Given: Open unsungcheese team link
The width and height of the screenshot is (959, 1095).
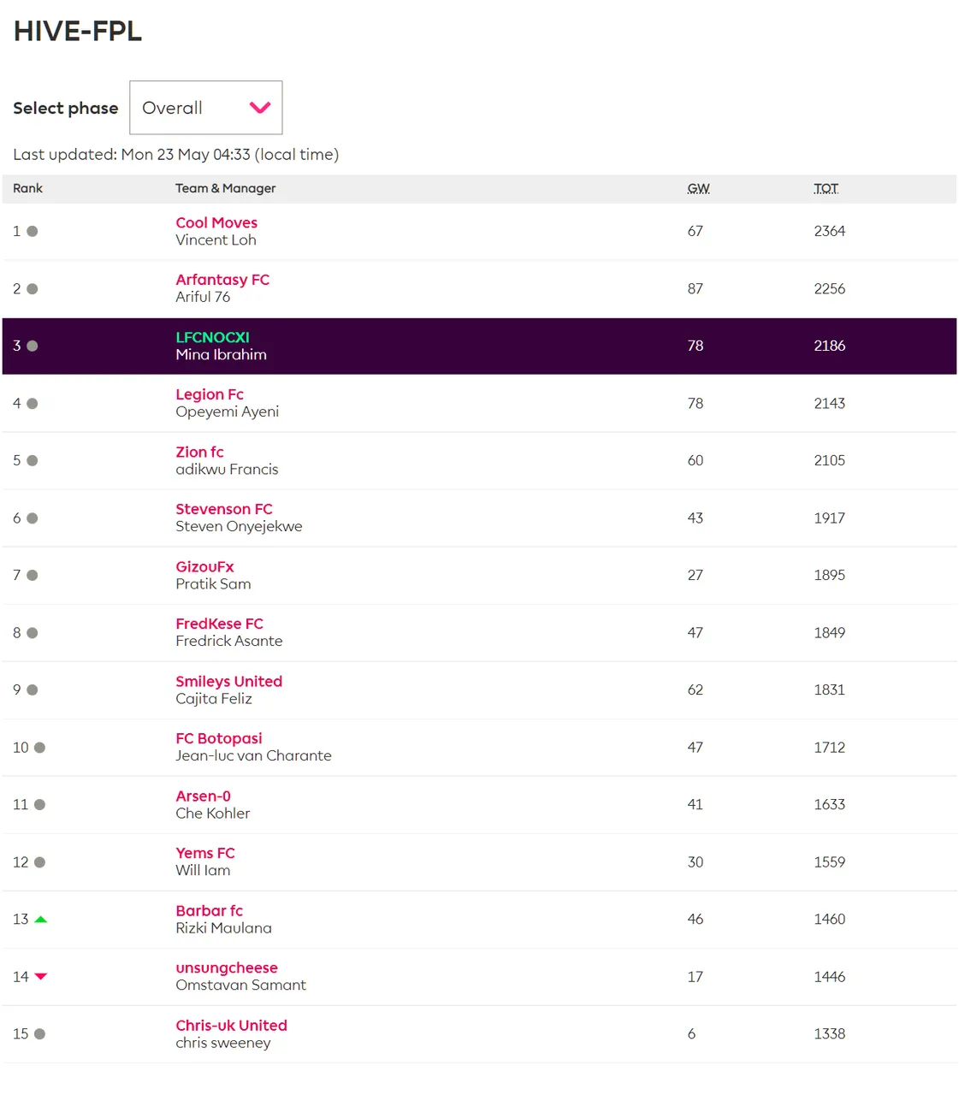Looking at the screenshot, I should (227, 968).
